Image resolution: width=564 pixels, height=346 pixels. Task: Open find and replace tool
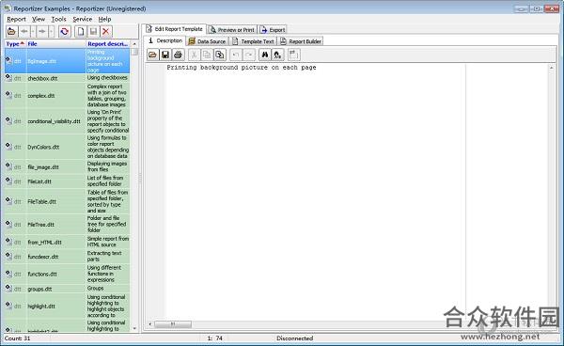coord(277,55)
